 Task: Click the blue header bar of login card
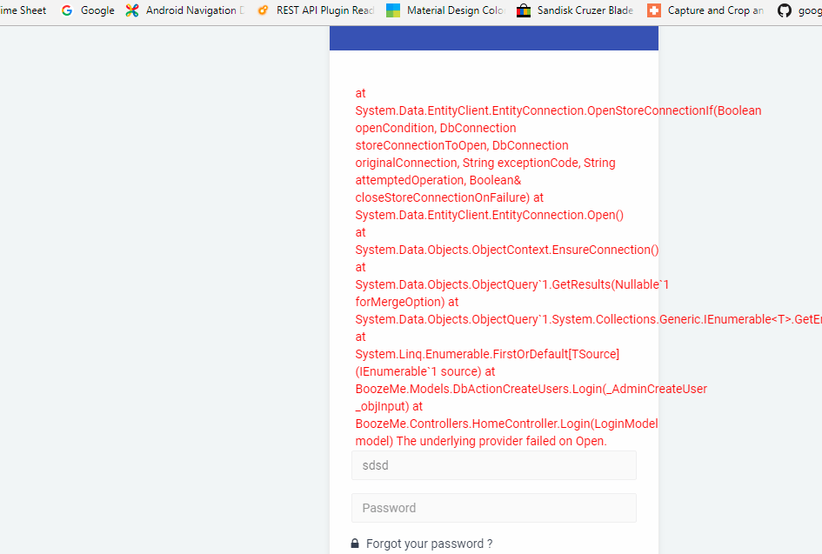494,38
